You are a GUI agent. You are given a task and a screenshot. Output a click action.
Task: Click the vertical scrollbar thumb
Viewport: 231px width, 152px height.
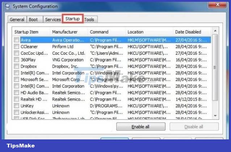pos(215,68)
